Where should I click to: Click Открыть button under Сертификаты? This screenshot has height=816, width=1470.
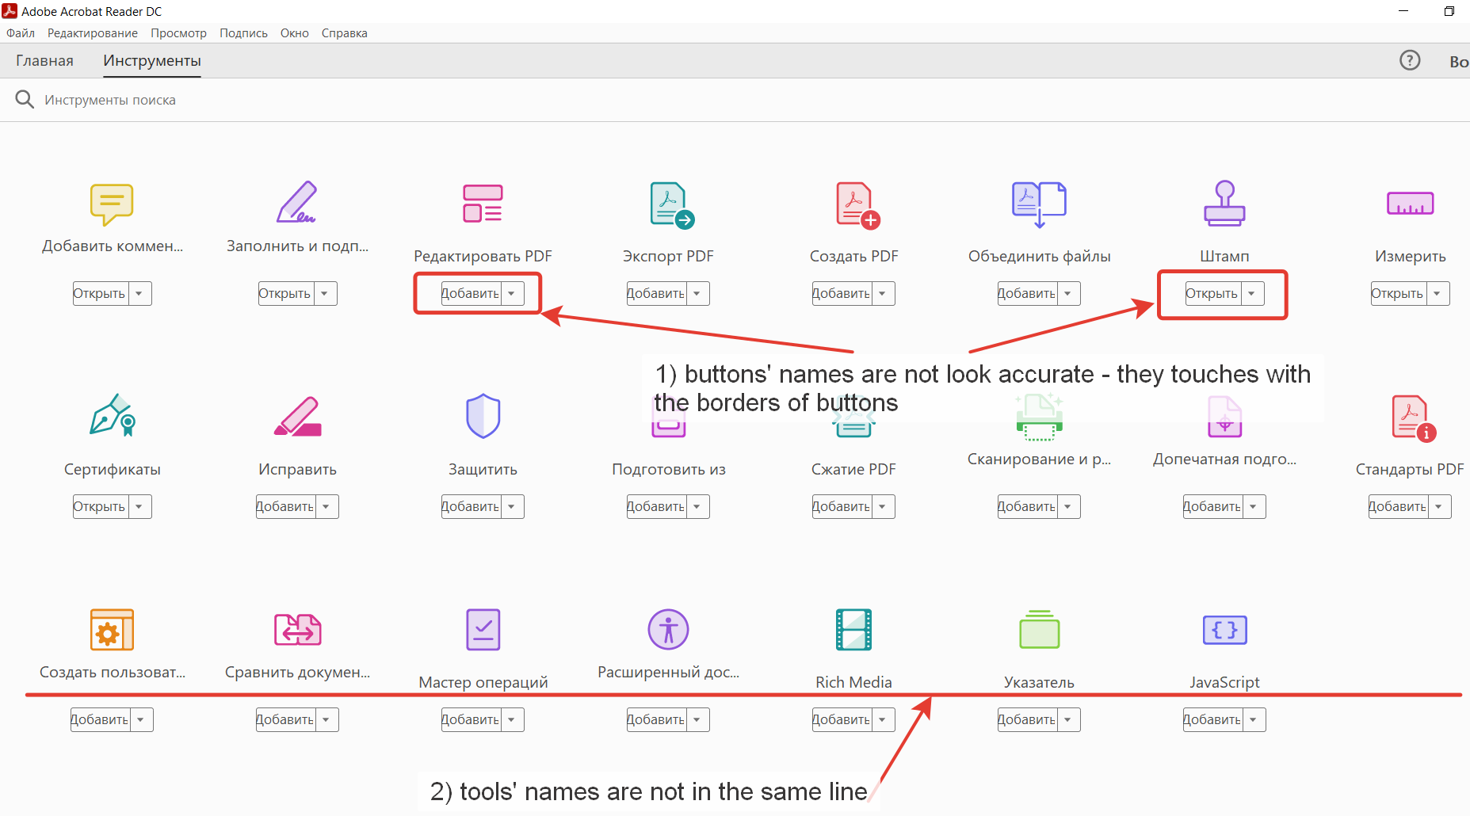100,506
